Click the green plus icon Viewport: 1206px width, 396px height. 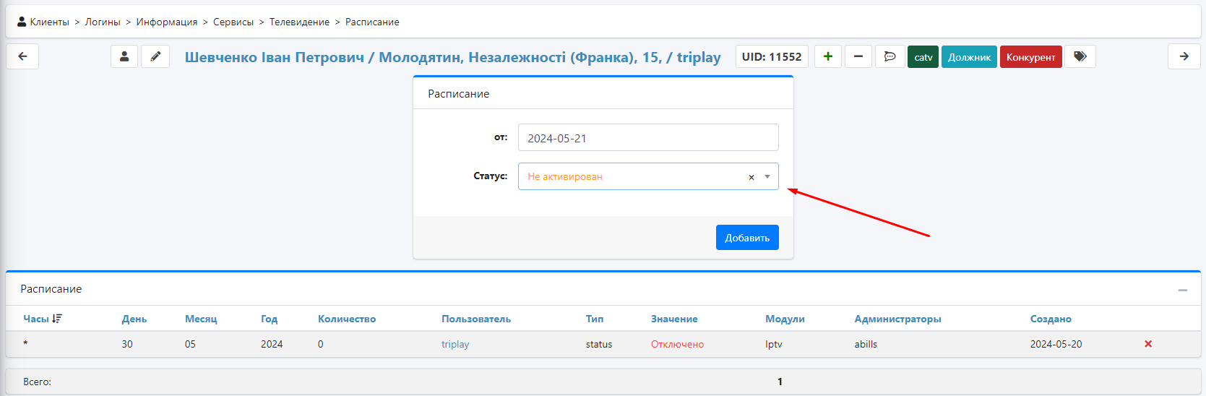point(827,56)
